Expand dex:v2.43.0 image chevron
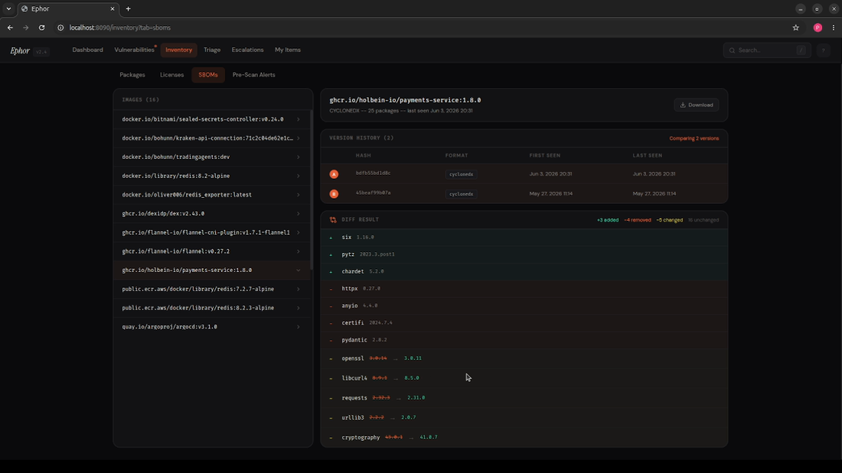The height and width of the screenshot is (473, 842). 299,213
